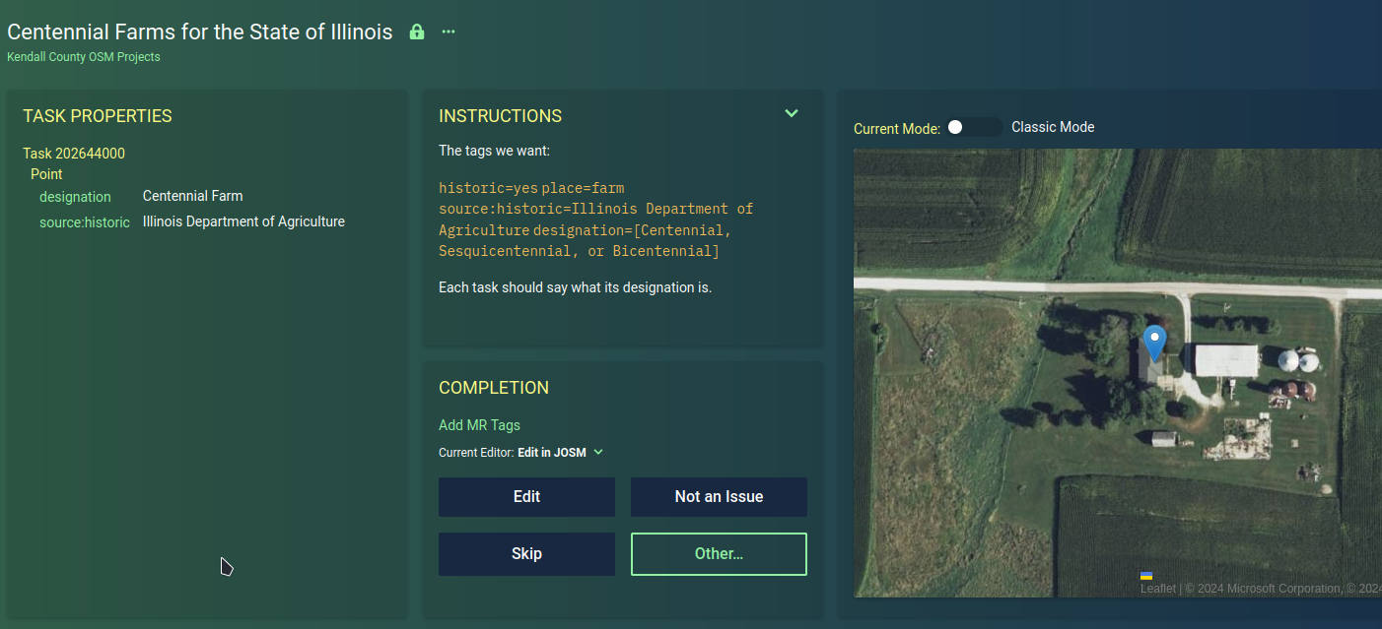Click the Classic Mode label
Image resolution: width=1382 pixels, height=629 pixels.
tap(1053, 127)
